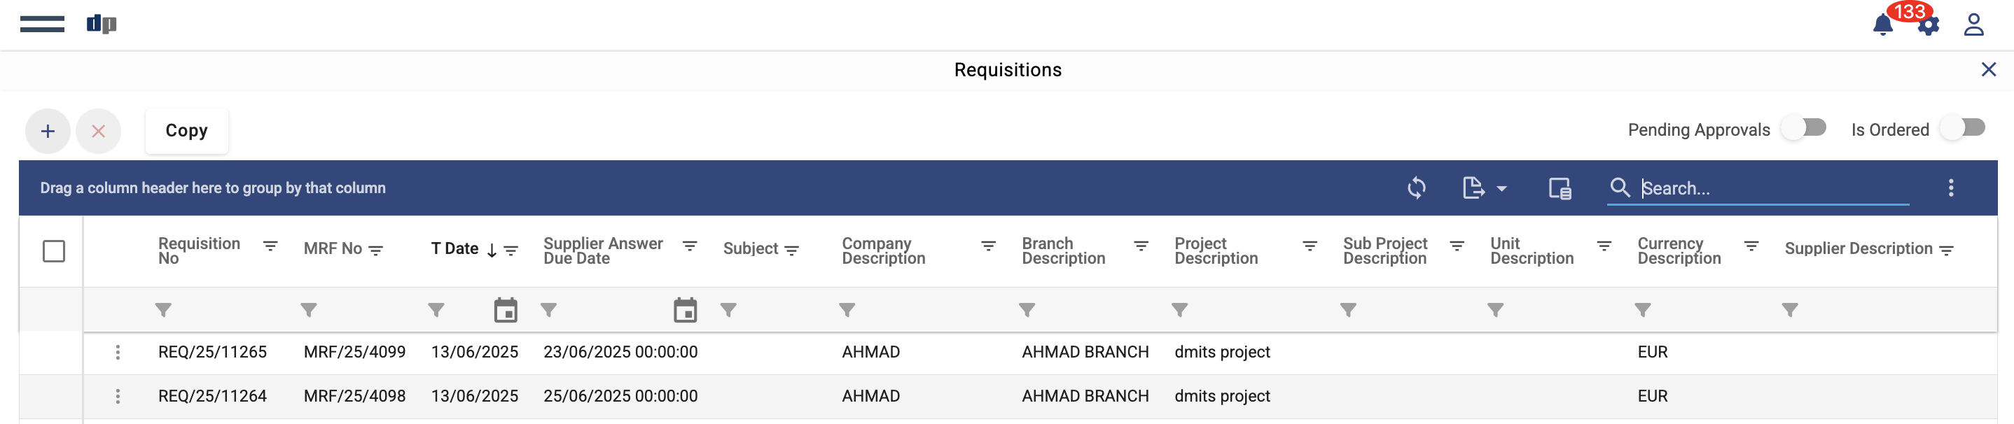2014x424 pixels.
Task: Click the Search input field
Action: (1772, 188)
